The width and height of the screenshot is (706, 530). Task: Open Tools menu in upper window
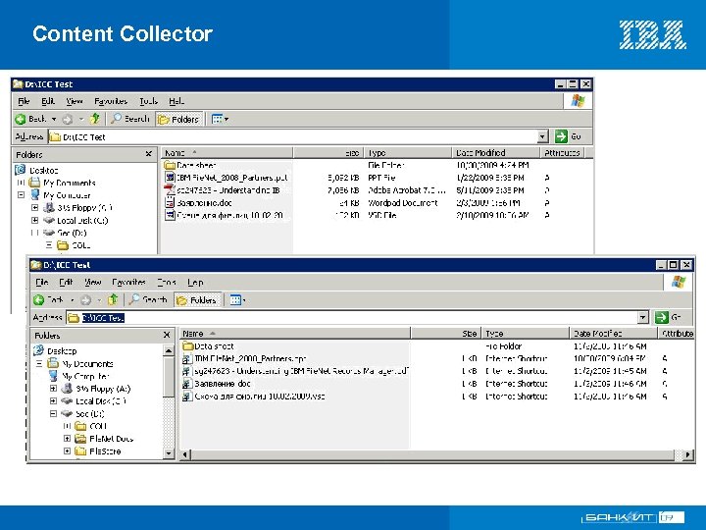click(x=149, y=101)
